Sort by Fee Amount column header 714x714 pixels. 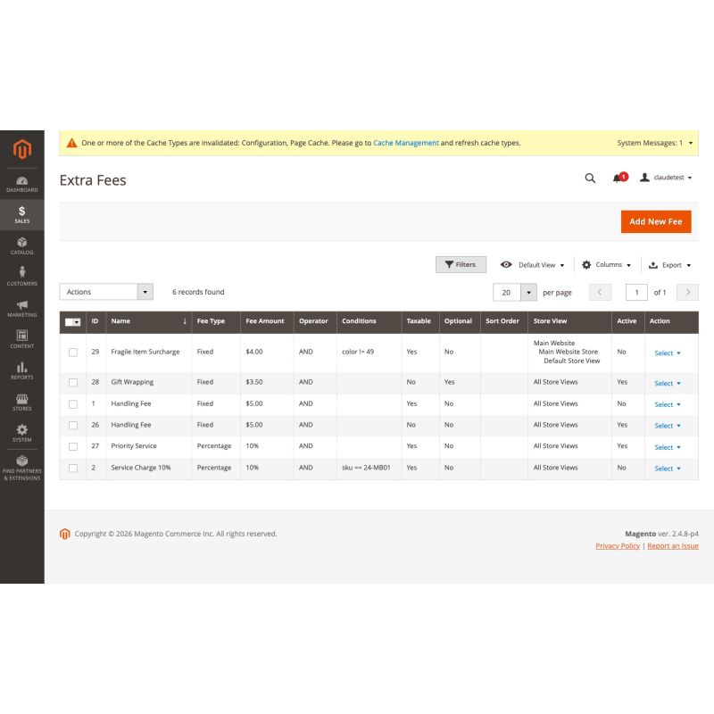pyautogui.click(x=267, y=321)
